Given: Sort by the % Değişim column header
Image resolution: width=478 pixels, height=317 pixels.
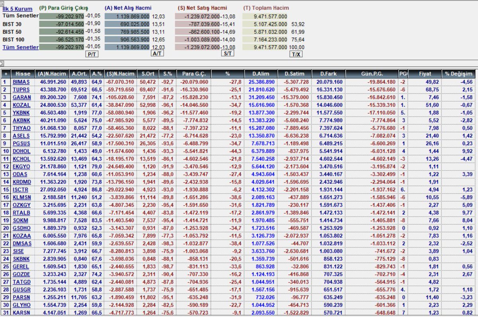Looking at the screenshot, I should coord(458,74).
